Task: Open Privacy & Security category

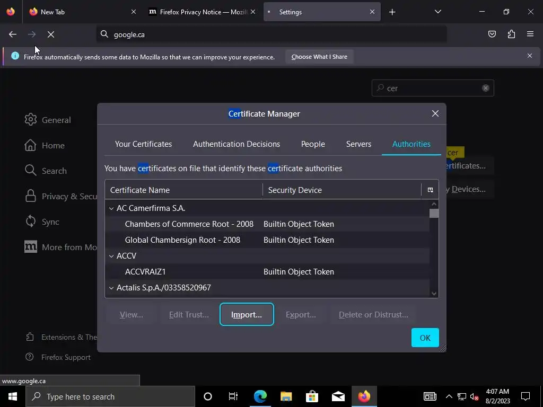Action: tap(60, 196)
